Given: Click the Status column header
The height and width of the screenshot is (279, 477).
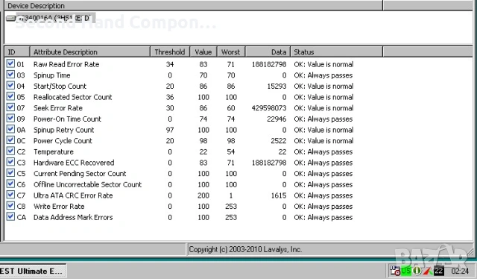Looking at the screenshot, I should point(337,51).
